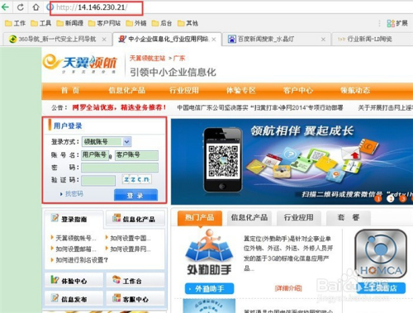Open the 工作 bookmark folder
Image resolution: width=413 pixels, height=313 pixels.
[16, 23]
